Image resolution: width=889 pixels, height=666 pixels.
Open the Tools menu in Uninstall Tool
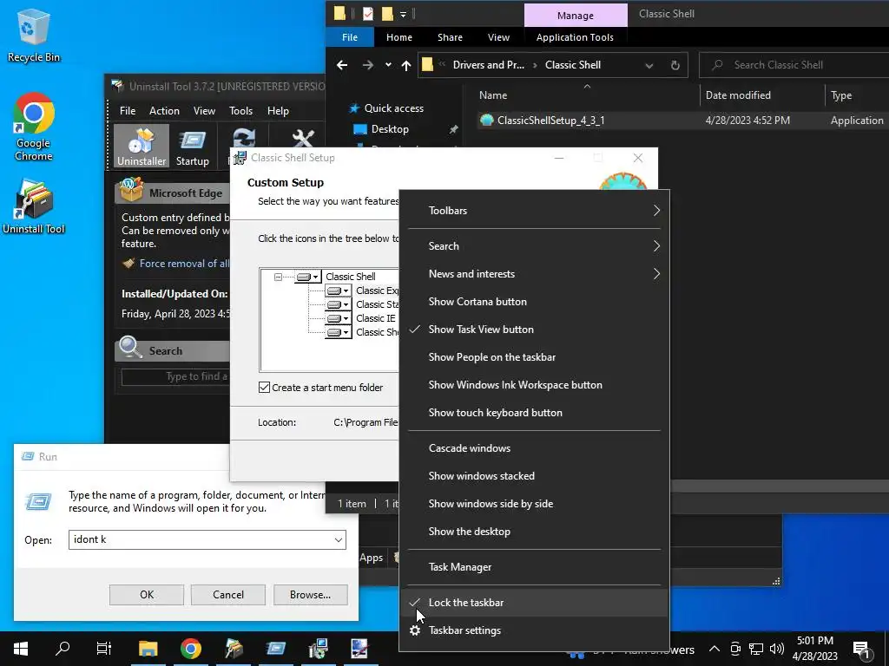241,111
